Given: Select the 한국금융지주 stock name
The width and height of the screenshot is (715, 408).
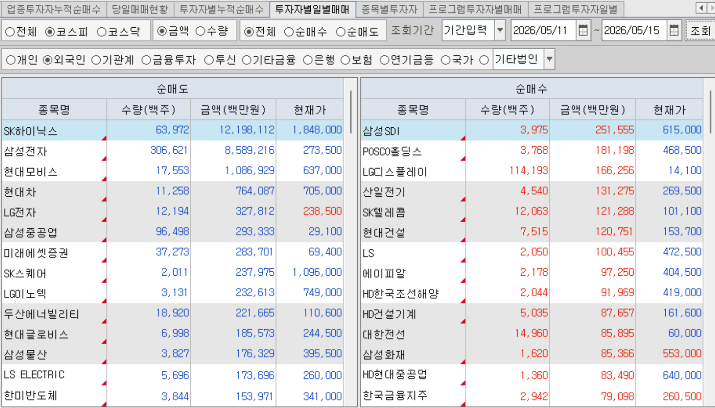Looking at the screenshot, I should [395, 395].
